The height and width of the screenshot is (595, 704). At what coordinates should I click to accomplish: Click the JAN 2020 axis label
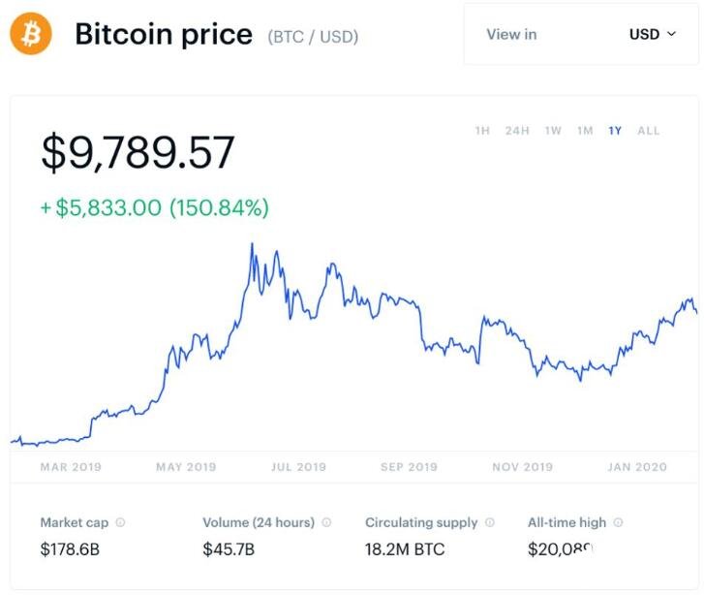click(x=637, y=467)
